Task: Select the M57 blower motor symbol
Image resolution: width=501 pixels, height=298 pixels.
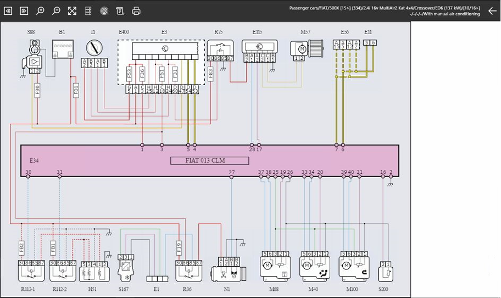Action: point(307,50)
